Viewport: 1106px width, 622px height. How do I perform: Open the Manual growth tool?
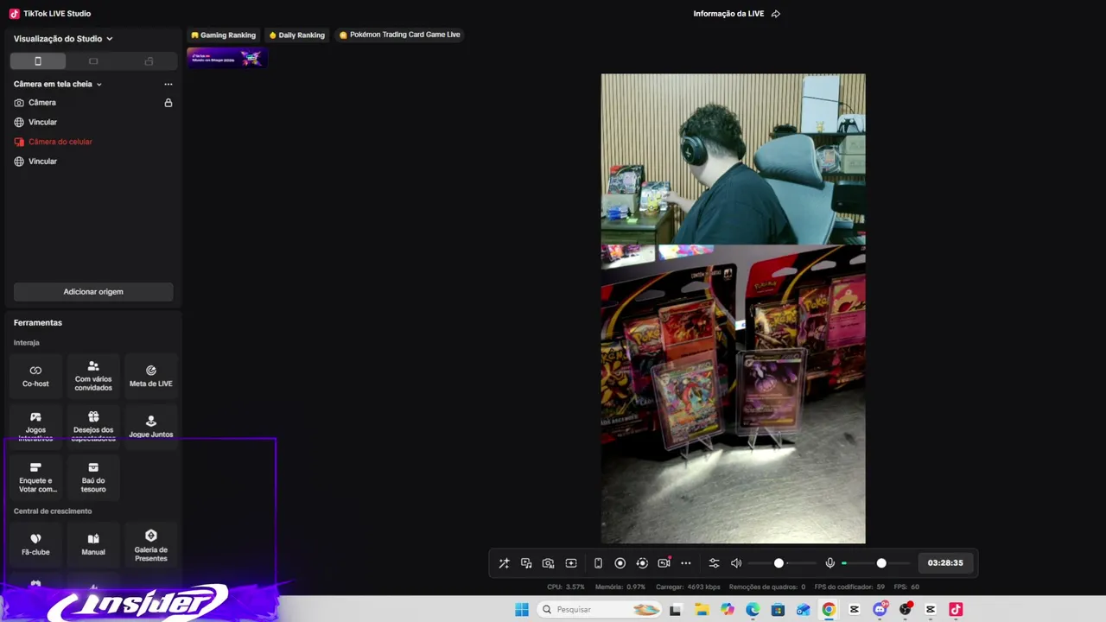pyautogui.click(x=93, y=544)
